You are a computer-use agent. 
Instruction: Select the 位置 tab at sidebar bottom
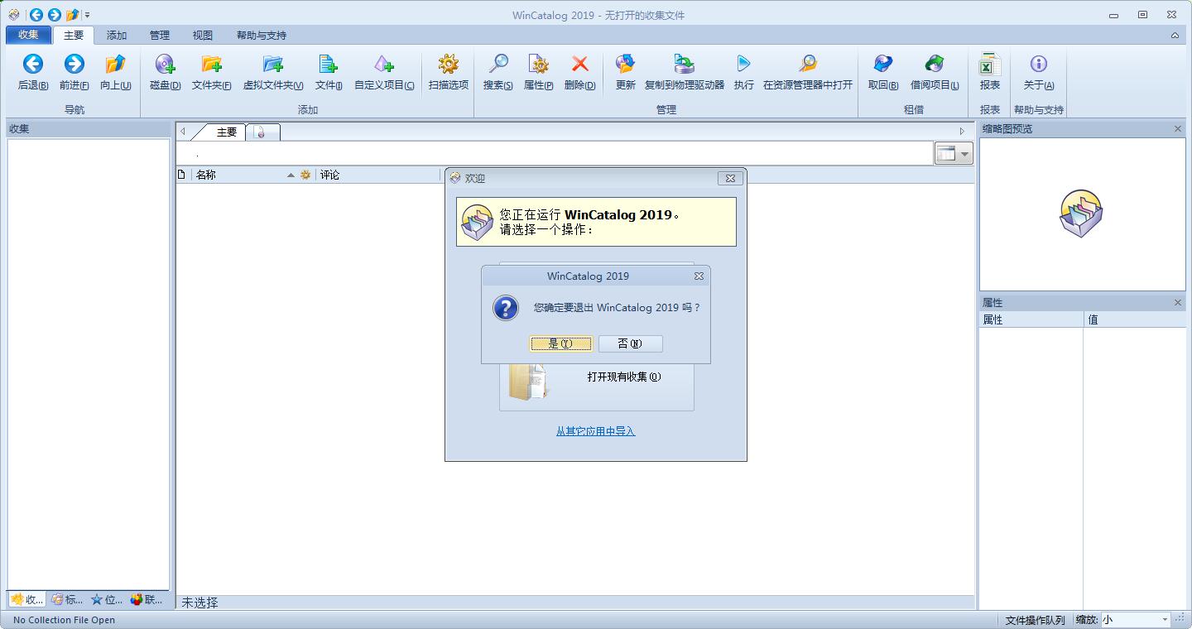click(107, 600)
